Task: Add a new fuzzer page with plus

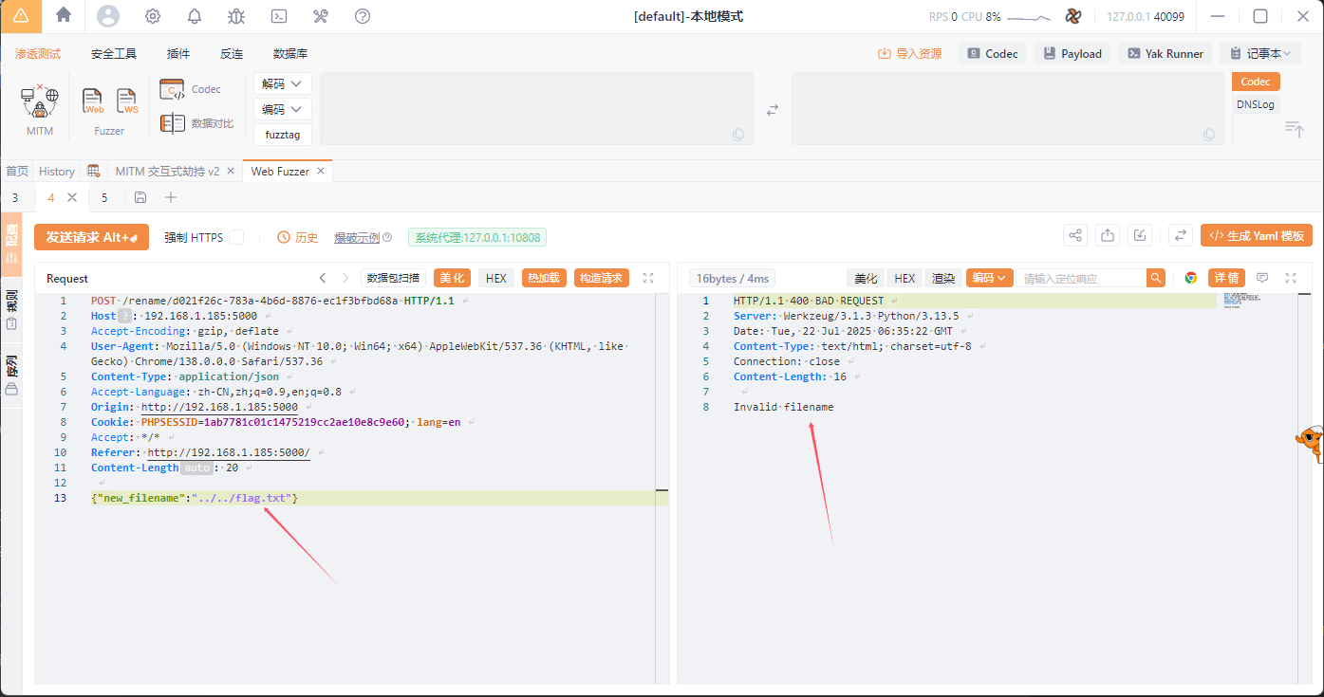Action: (x=171, y=197)
